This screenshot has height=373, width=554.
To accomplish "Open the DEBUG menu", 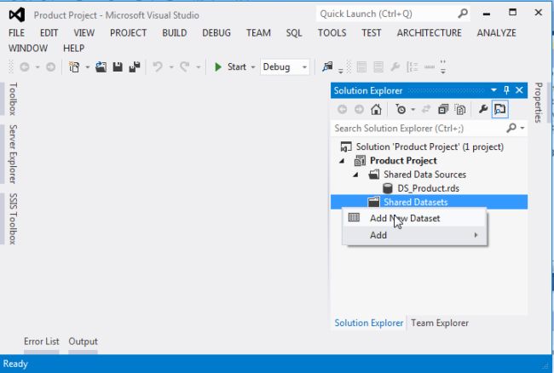I will (216, 33).
